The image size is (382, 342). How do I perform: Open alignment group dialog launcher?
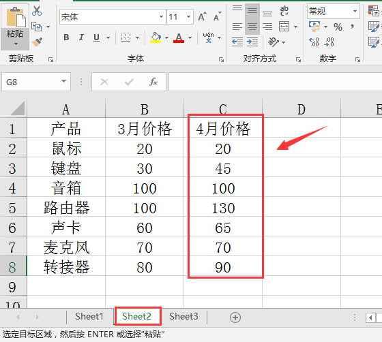pos(298,59)
